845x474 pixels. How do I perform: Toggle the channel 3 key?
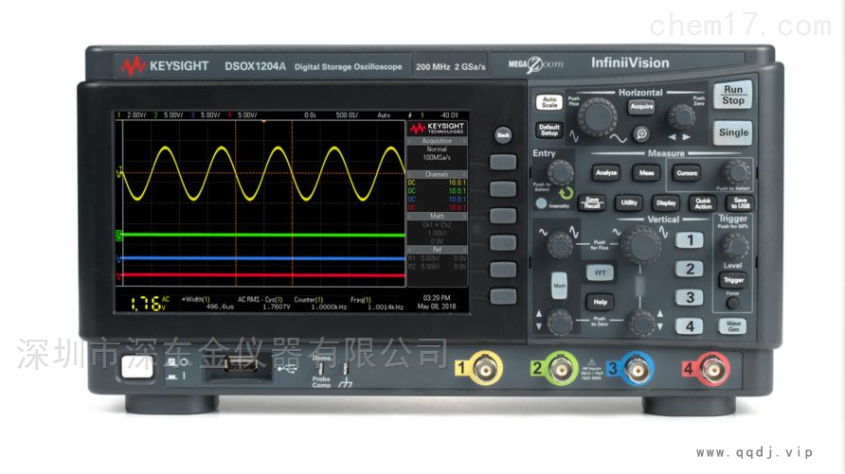690,297
